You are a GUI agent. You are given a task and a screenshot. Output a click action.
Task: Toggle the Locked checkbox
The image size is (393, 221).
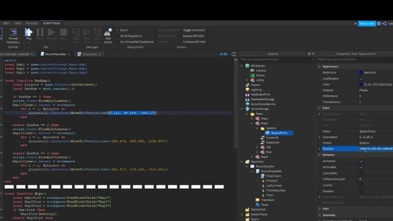click(x=361, y=185)
